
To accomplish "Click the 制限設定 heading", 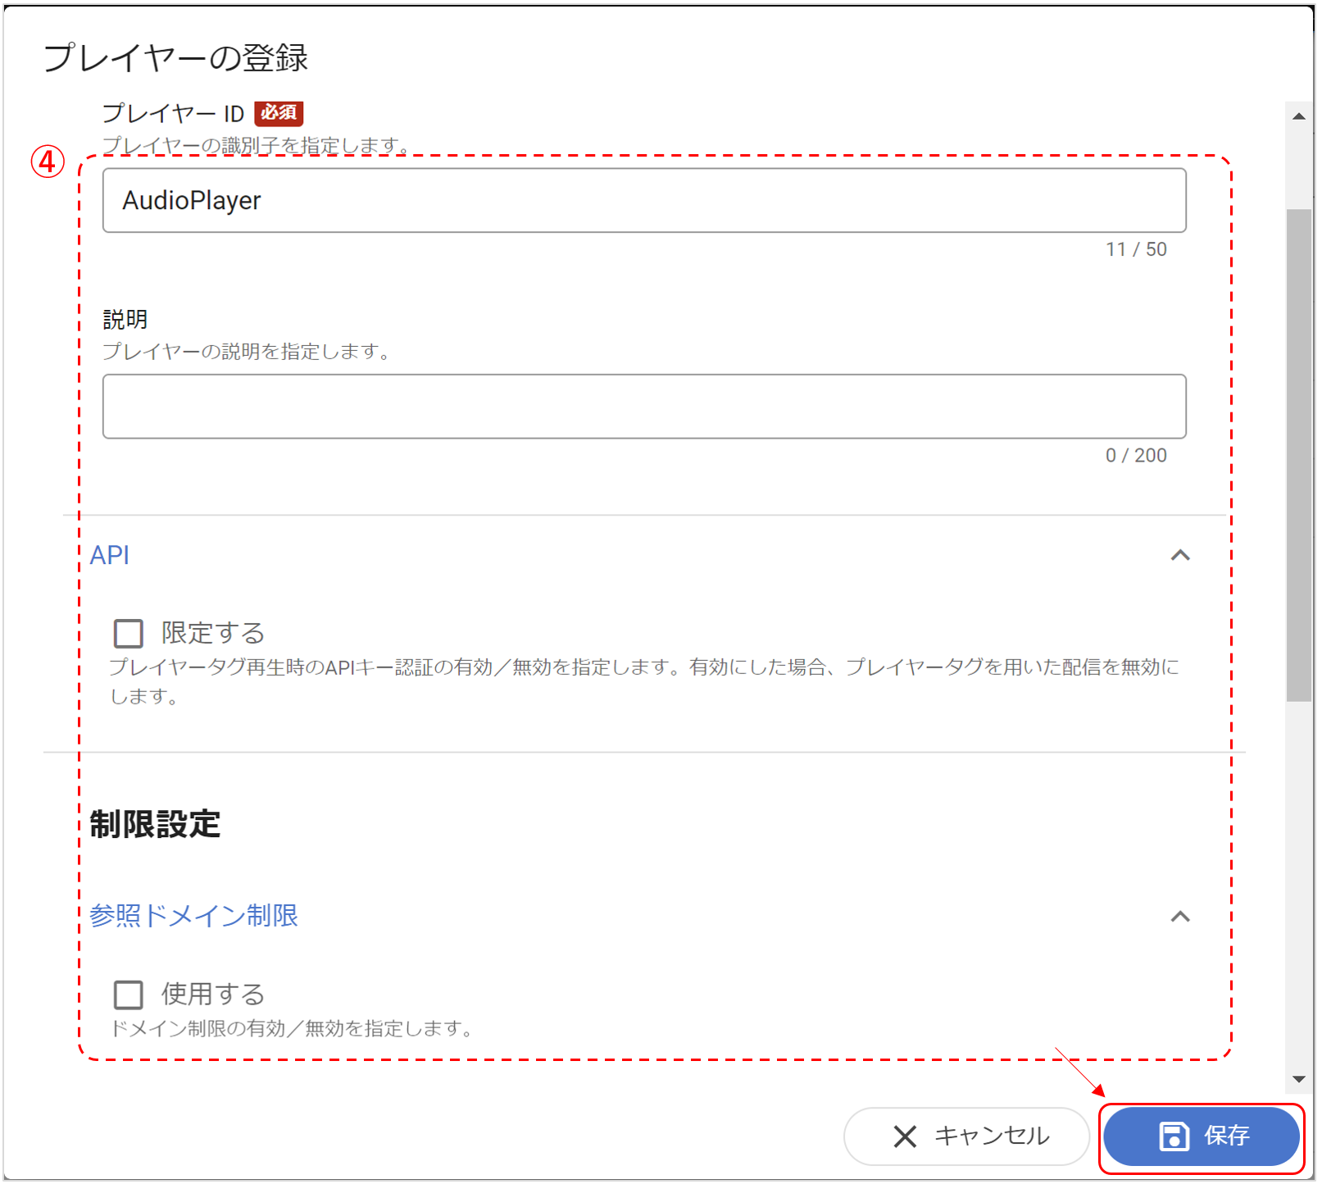I will point(155,824).
